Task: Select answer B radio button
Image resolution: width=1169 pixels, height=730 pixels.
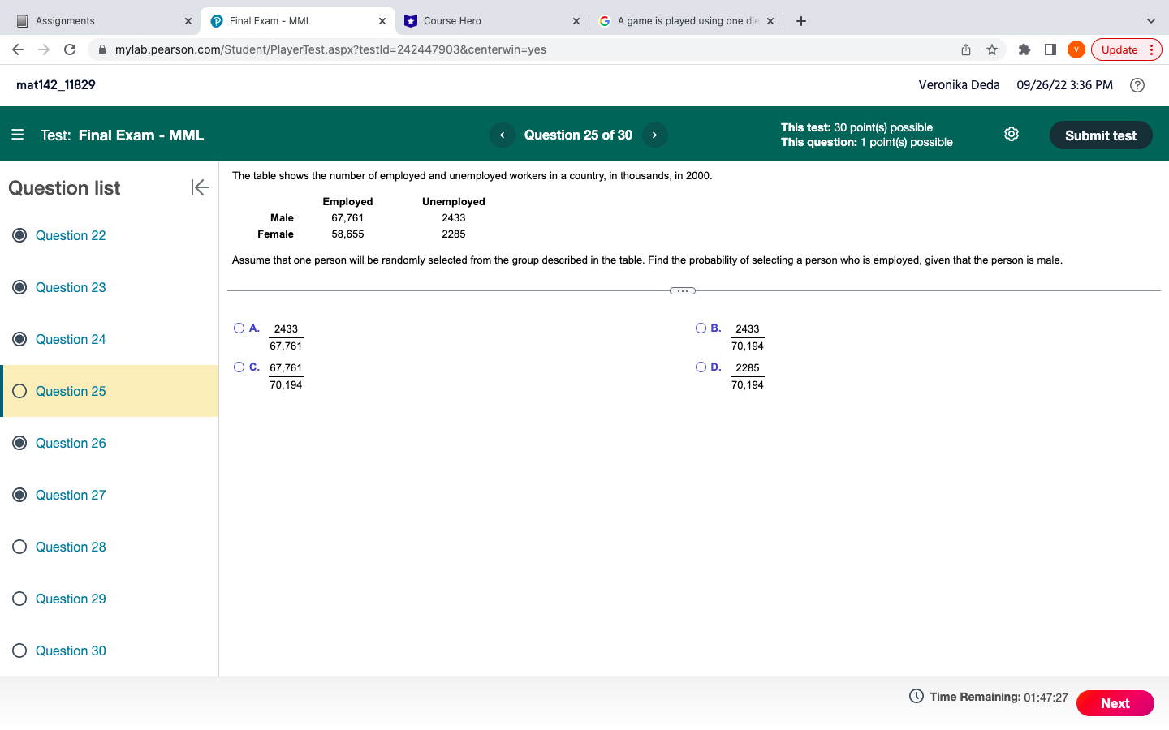Action: tap(701, 328)
